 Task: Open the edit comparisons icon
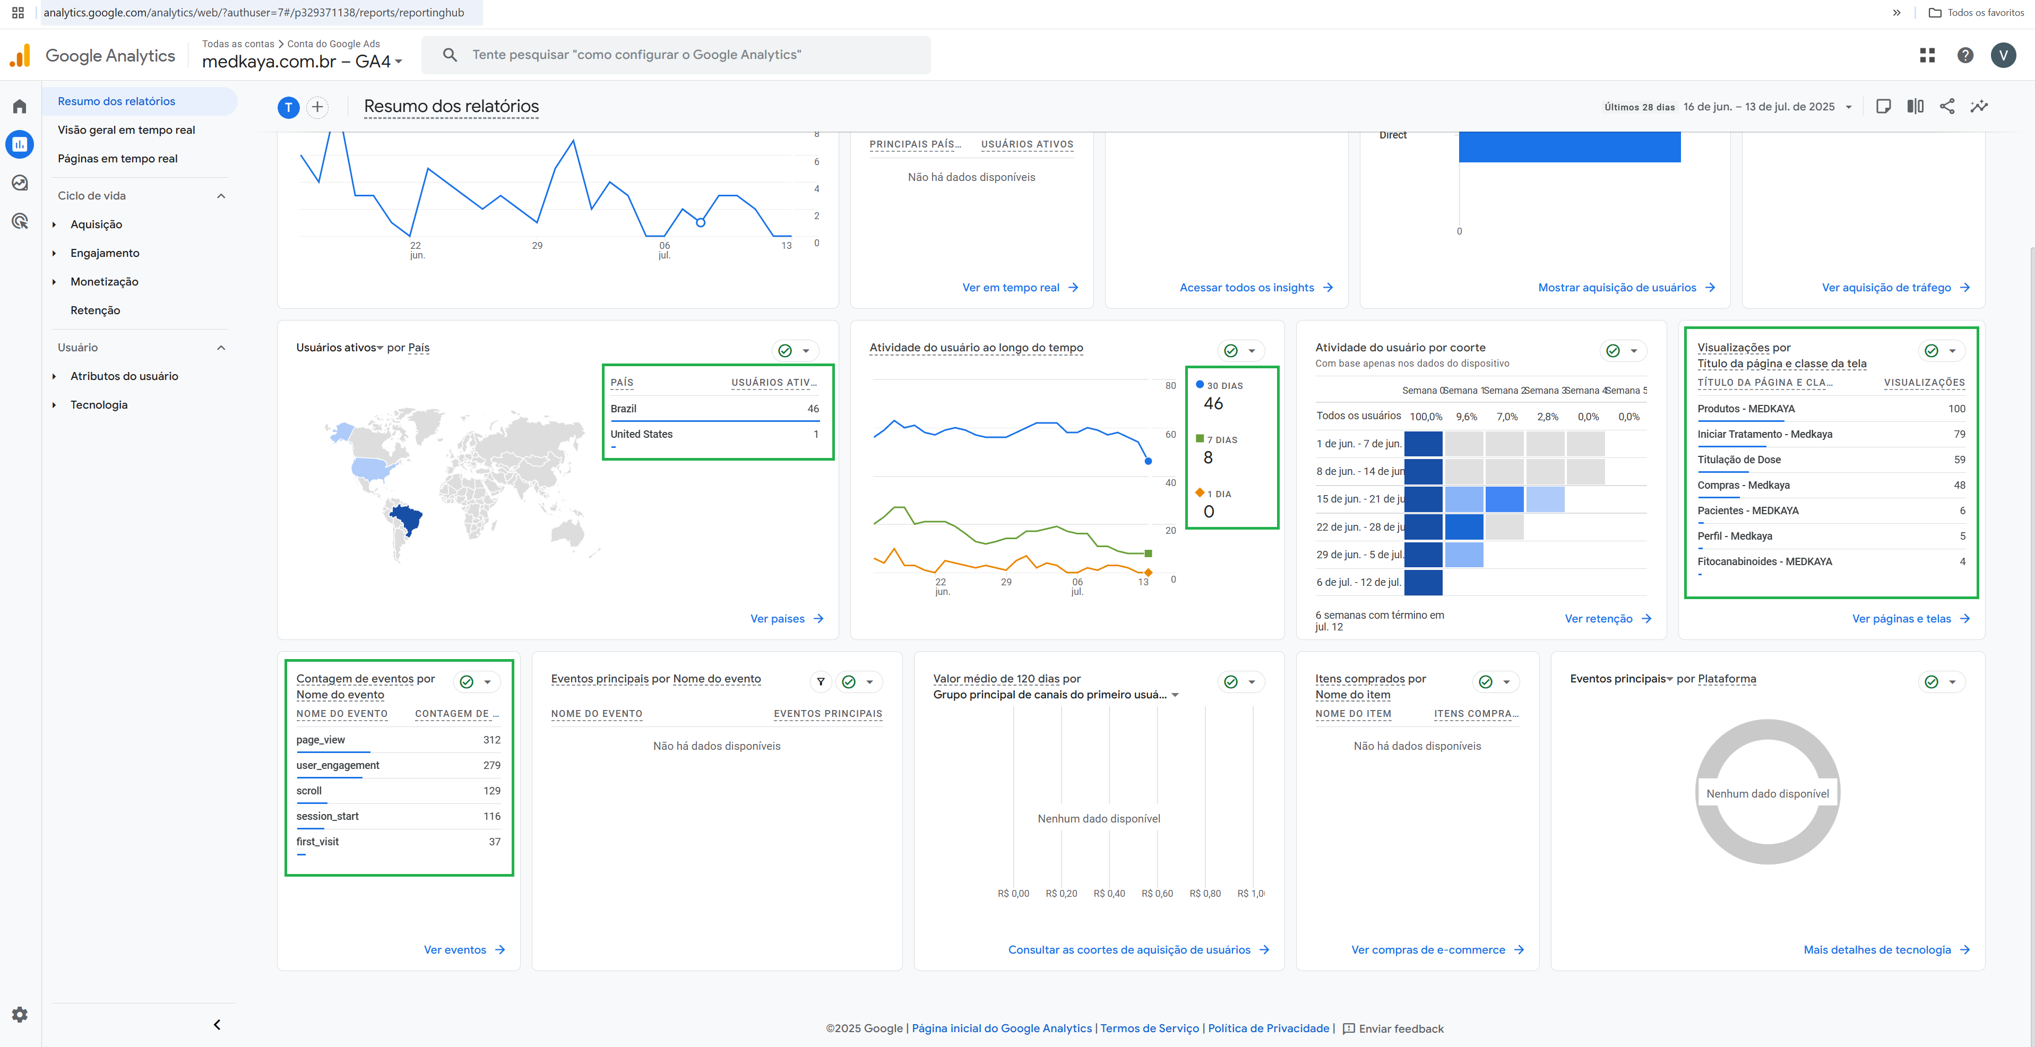point(1916,107)
